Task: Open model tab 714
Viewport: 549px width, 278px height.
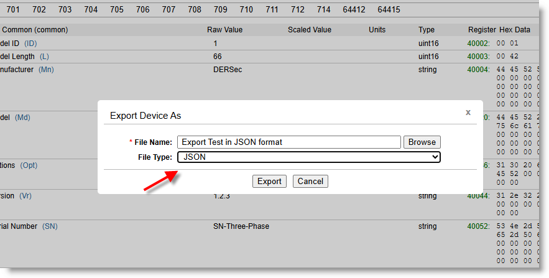Action: pos(323,9)
